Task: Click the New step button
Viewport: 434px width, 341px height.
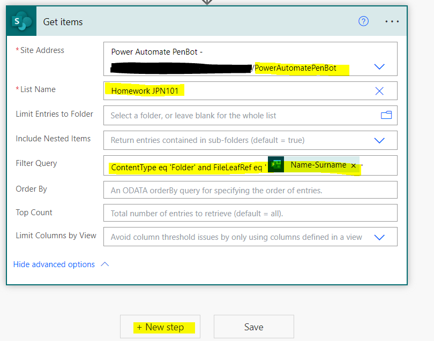Action: click(160, 327)
